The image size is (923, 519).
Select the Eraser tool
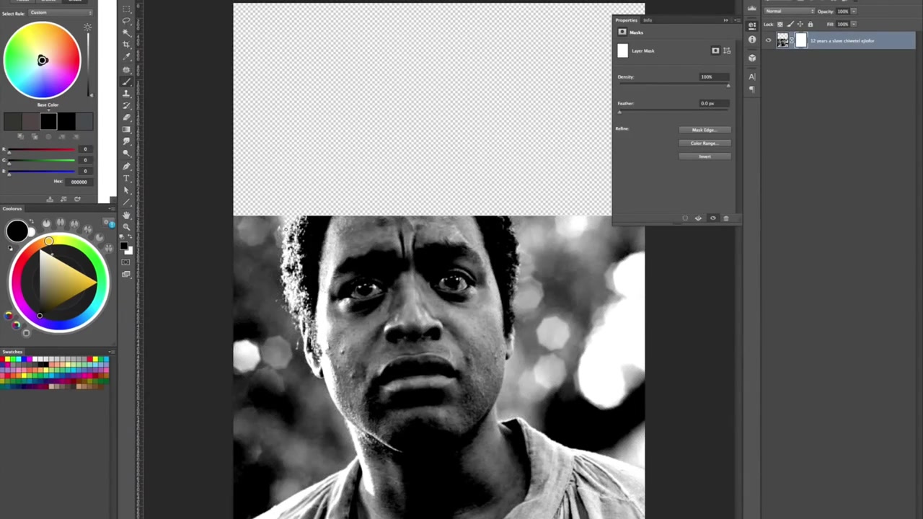[x=126, y=117]
